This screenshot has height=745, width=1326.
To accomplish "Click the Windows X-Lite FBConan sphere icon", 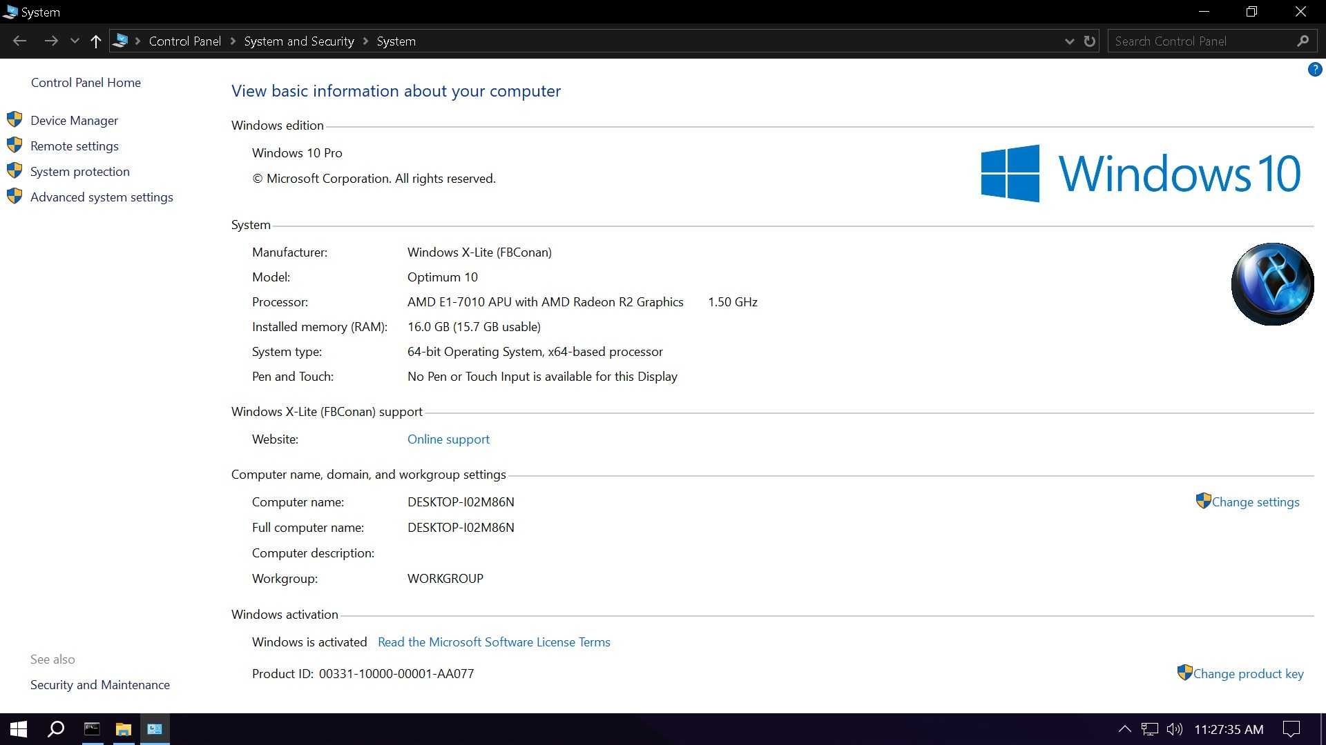I will click(x=1271, y=284).
